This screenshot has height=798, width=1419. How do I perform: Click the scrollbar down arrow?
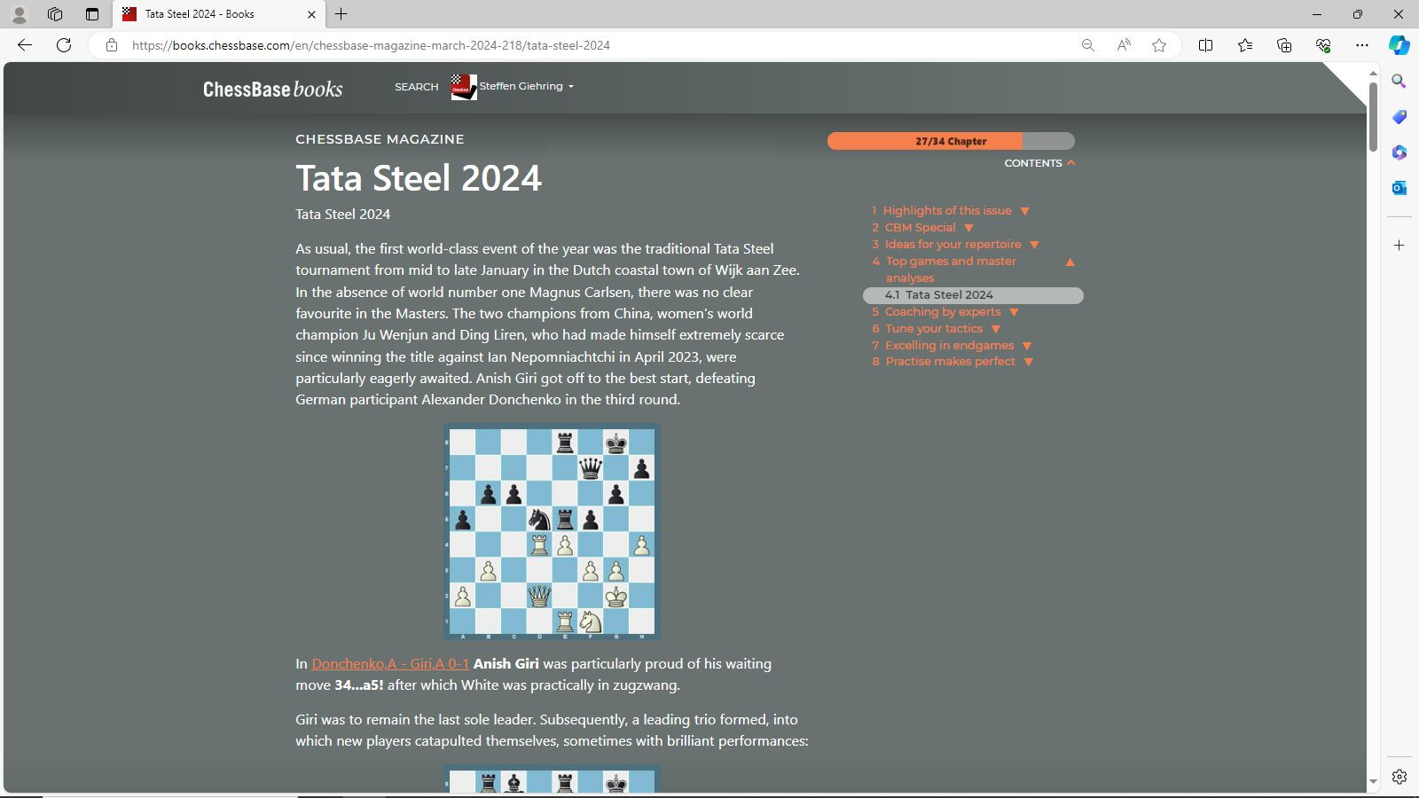(1373, 782)
